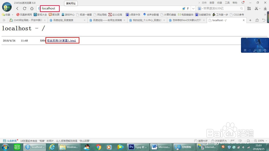Open the 文件 menu
Image resolution: width=269 pixels, height=151 pixels.
pyautogui.click(x=204, y=3)
